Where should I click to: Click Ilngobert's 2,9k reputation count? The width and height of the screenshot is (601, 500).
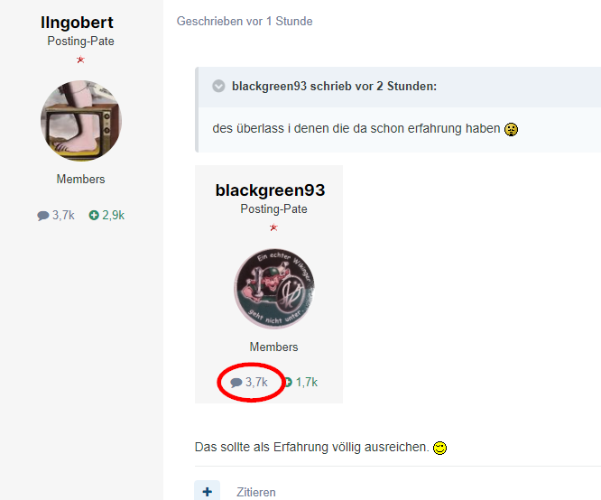tap(114, 216)
